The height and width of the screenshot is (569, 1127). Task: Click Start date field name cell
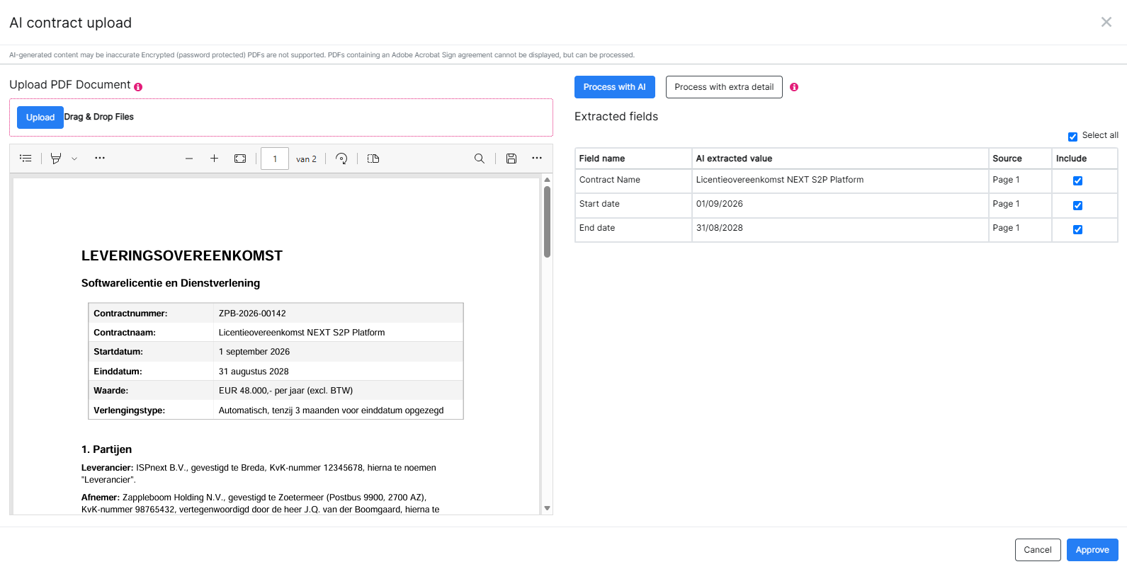tap(633, 204)
